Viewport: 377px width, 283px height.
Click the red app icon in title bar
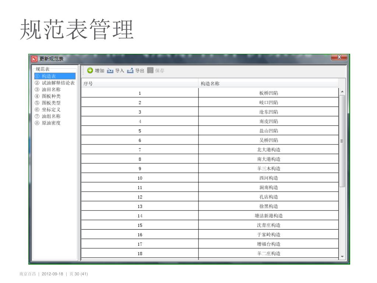(34, 59)
